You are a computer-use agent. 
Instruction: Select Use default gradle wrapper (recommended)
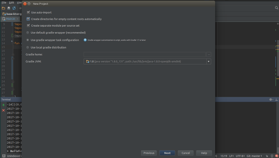tap(28, 33)
